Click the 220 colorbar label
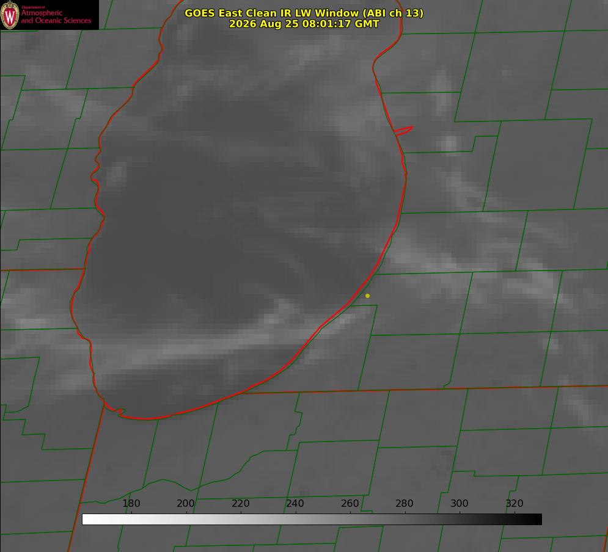The width and height of the screenshot is (608, 552). pos(240,503)
